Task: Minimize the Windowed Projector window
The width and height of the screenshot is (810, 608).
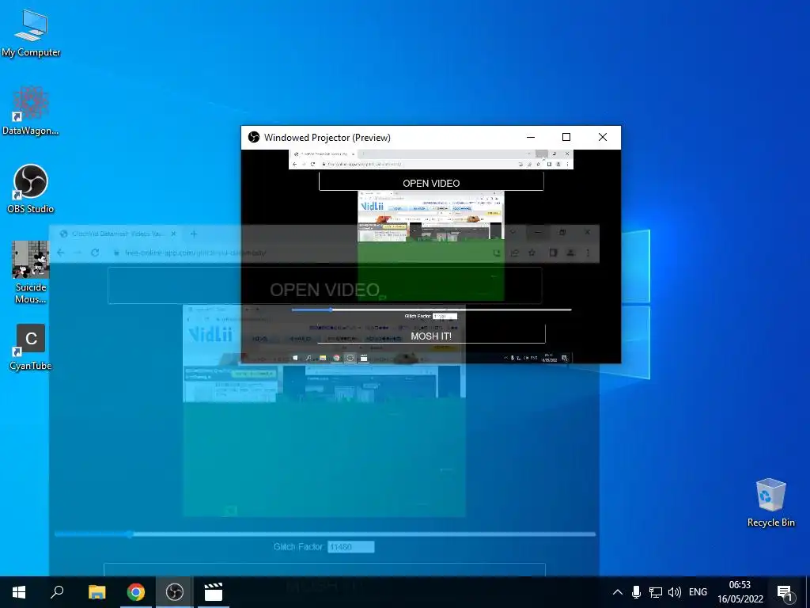Action: click(x=531, y=137)
